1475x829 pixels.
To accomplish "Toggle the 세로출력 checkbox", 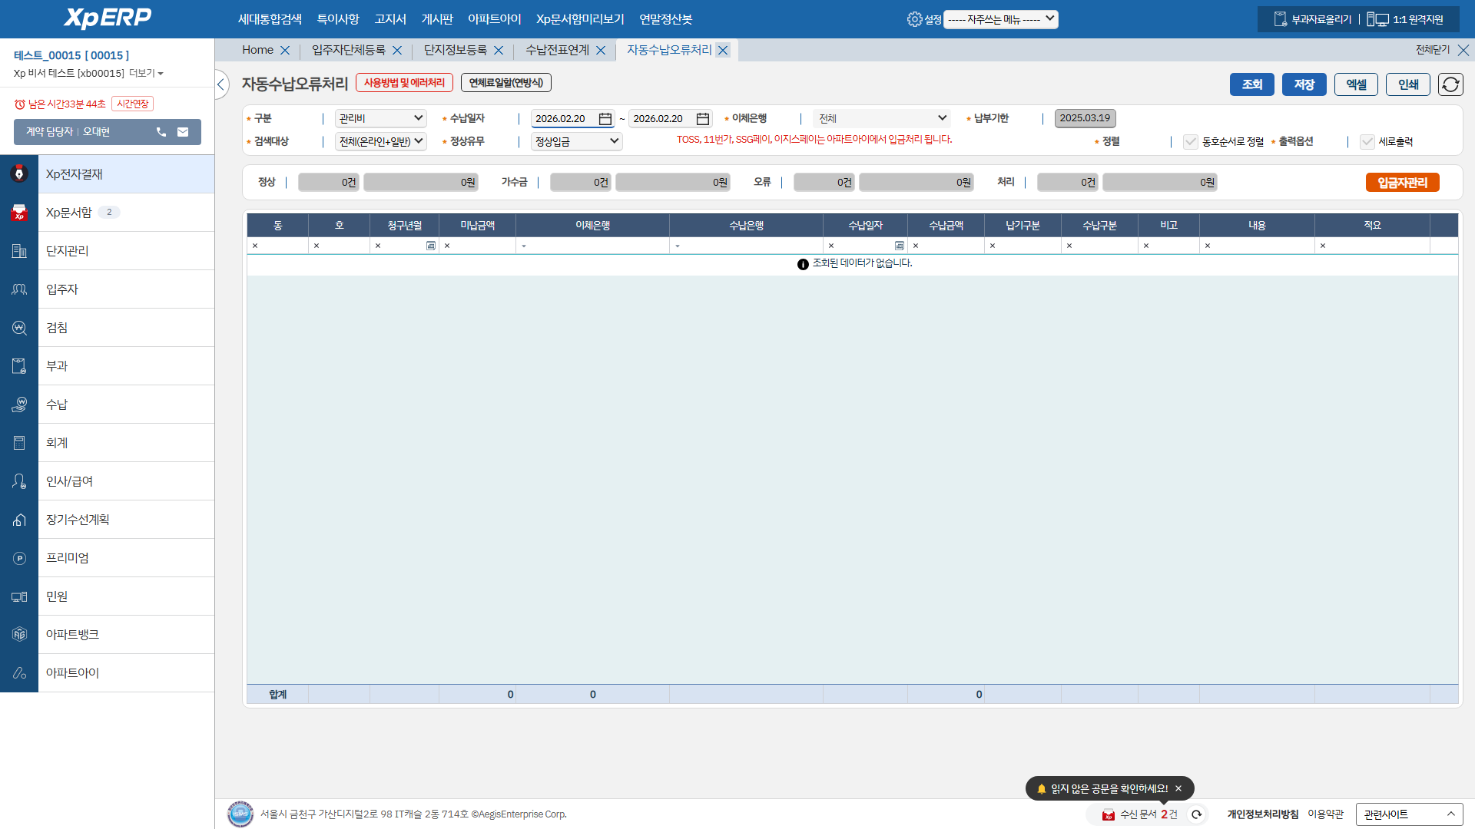I will pyautogui.click(x=1367, y=142).
